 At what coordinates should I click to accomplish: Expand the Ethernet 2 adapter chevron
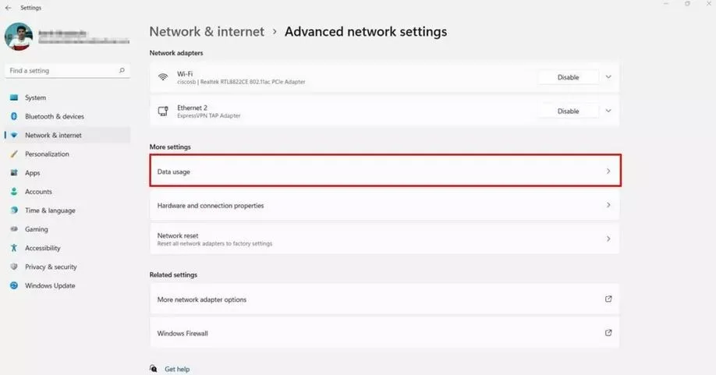click(608, 111)
